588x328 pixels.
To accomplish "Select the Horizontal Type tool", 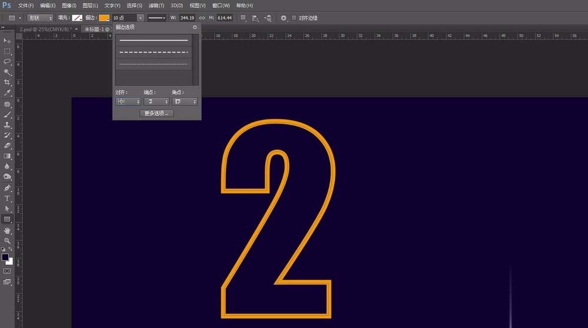I will [7, 198].
